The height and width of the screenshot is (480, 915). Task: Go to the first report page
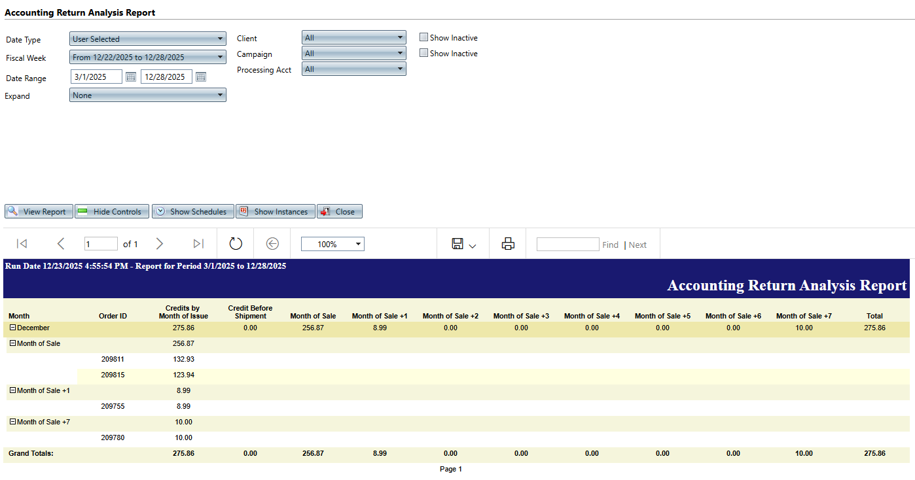click(x=22, y=244)
